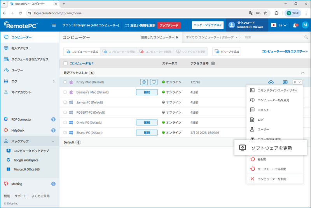Select ソフトウェアを更新 from the context menu

click(271, 148)
